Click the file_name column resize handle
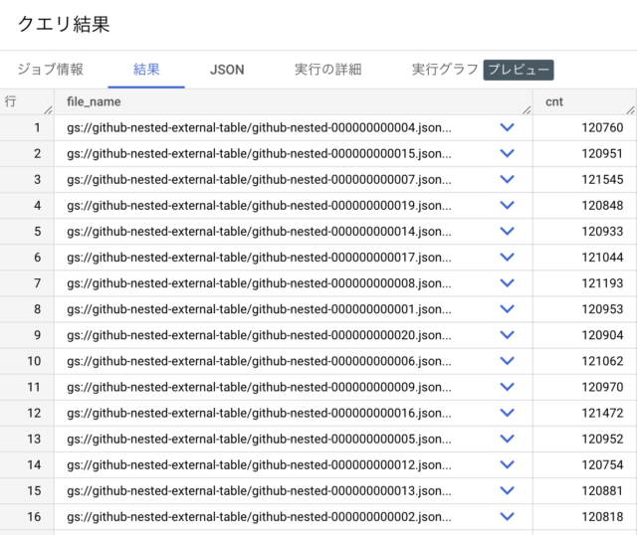Viewport: 637px width, 535px height. [527, 110]
